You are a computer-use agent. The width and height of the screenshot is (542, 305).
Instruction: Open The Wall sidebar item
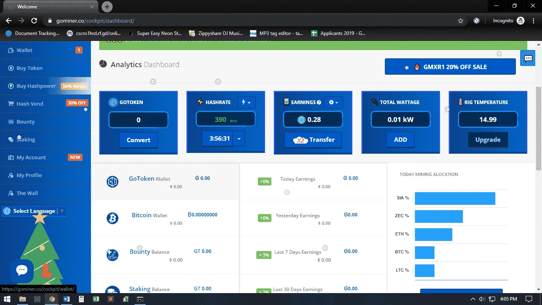click(x=45, y=193)
